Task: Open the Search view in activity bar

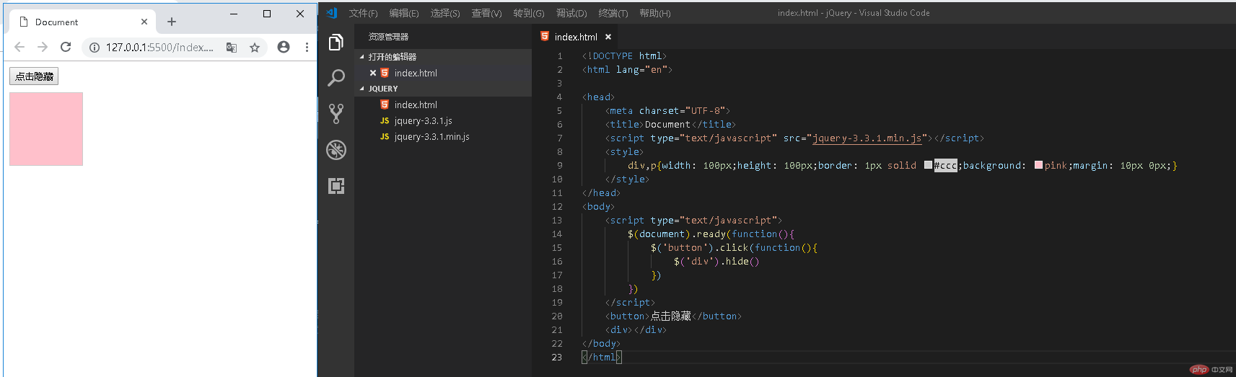Action: (336, 78)
